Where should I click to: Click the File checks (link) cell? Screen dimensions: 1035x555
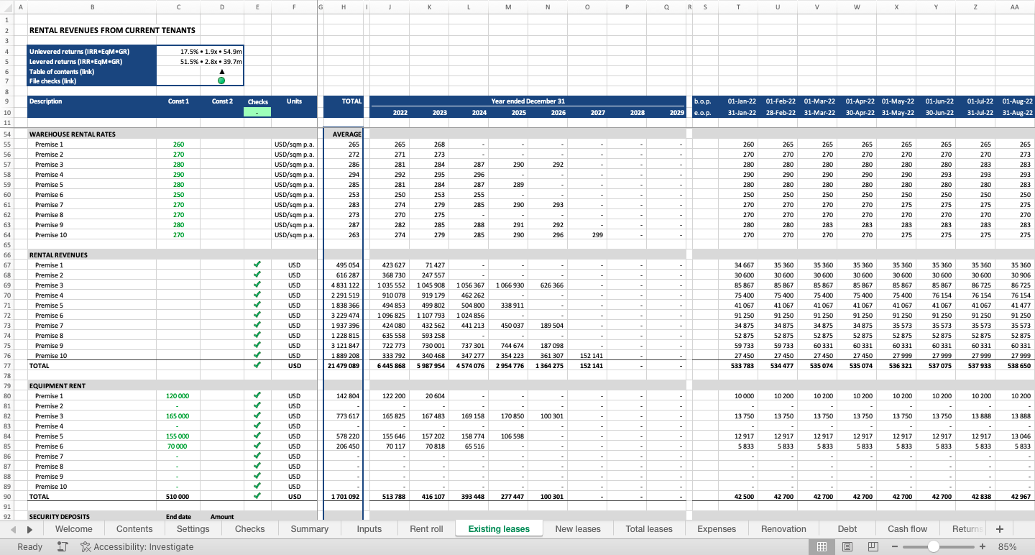click(x=91, y=81)
